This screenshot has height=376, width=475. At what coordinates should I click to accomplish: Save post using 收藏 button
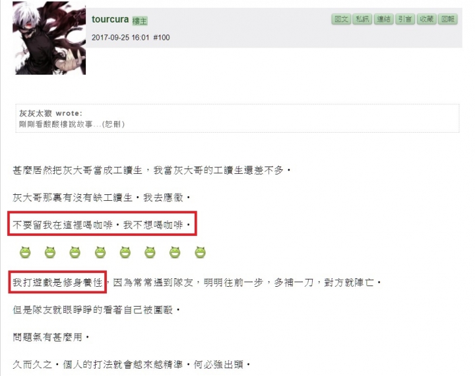426,19
